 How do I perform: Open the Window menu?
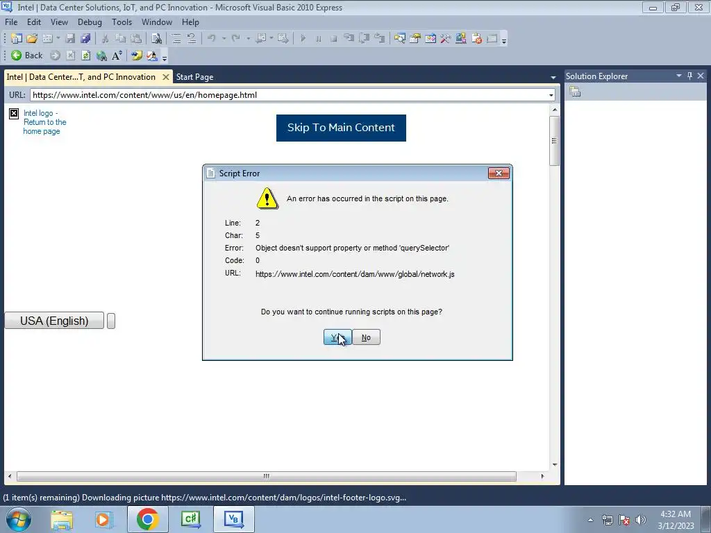tap(157, 22)
